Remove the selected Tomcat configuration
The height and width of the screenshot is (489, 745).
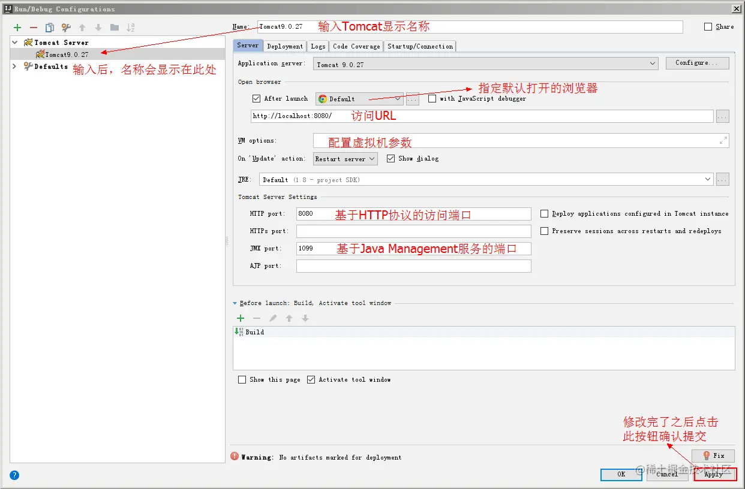(x=34, y=27)
